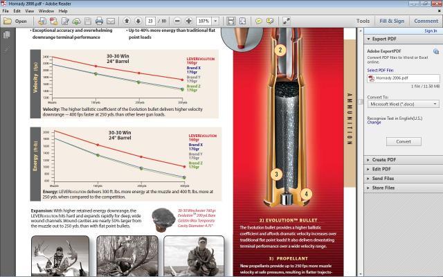Click the document close X button
This screenshot has height=277, width=443.
pyautogui.click(x=440, y=11)
